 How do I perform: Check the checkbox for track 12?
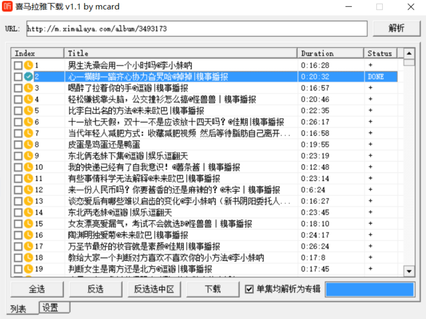tap(18, 190)
